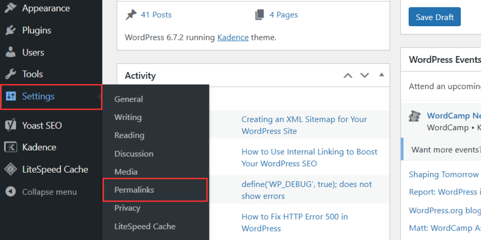Image resolution: width=481 pixels, height=240 pixels.
Task: Open the 41 Posts link
Action: point(156,15)
